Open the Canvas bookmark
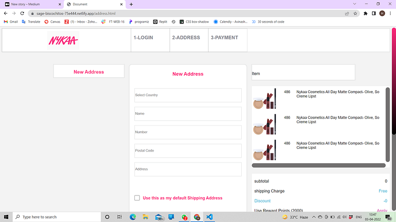 click(52, 22)
